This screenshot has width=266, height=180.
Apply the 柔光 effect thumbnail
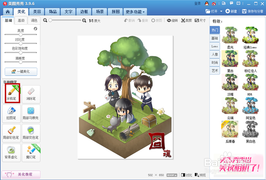230,35
